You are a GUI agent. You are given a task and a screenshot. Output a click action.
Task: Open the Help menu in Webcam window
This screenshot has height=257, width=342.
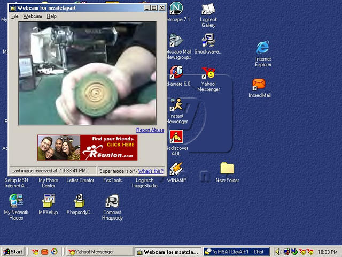[x=51, y=16]
